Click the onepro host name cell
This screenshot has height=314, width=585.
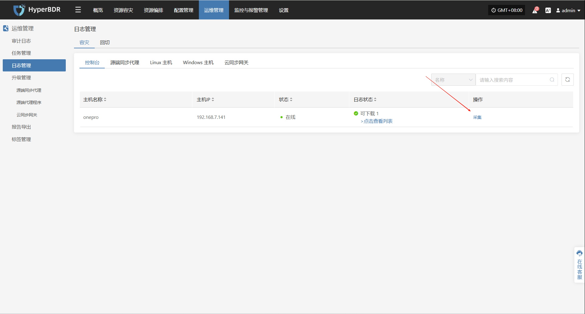tap(91, 117)
